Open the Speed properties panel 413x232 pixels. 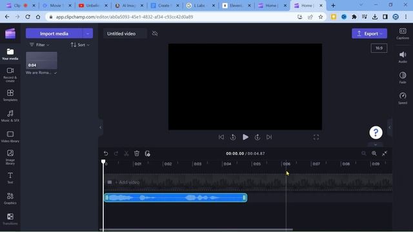click(403, 98)
